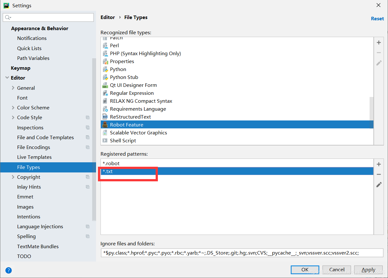
Task: Click the Python Stub file icon
Action: [105, 77]
